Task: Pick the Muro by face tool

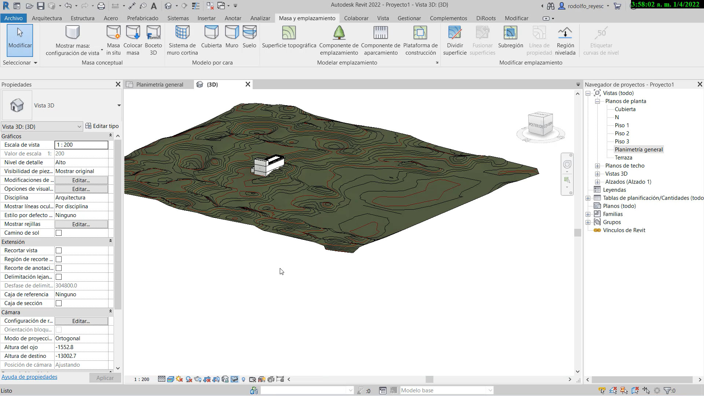Action: 232,37
